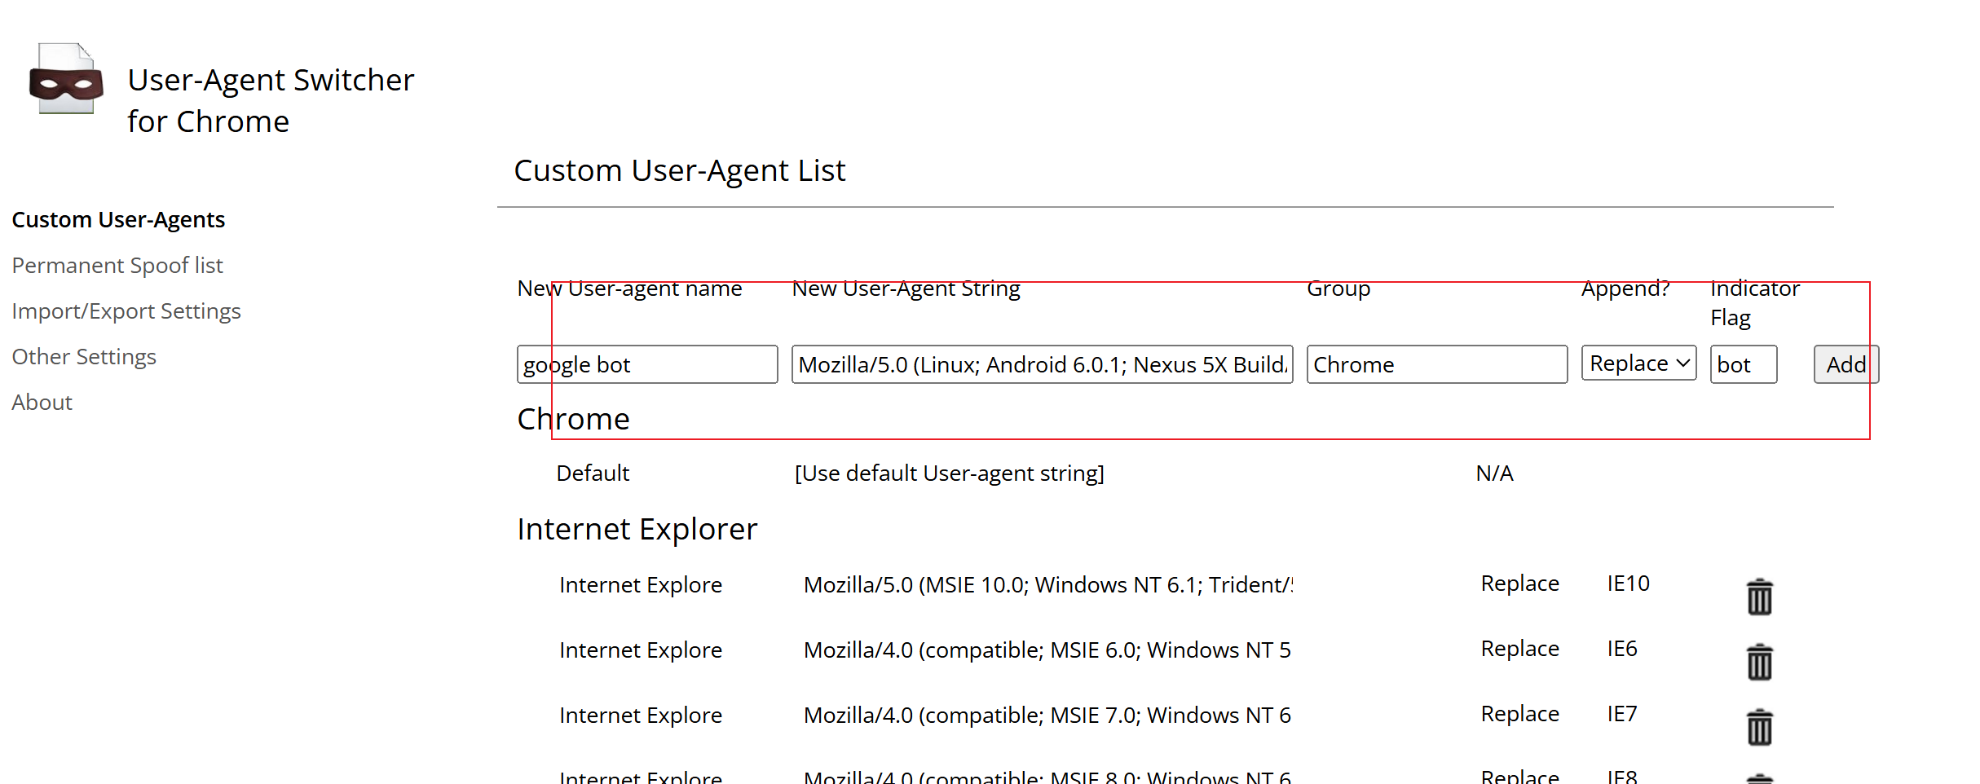Focus the New User-Agent String field
This screenshot has width=1980, height=784.
1043,364
